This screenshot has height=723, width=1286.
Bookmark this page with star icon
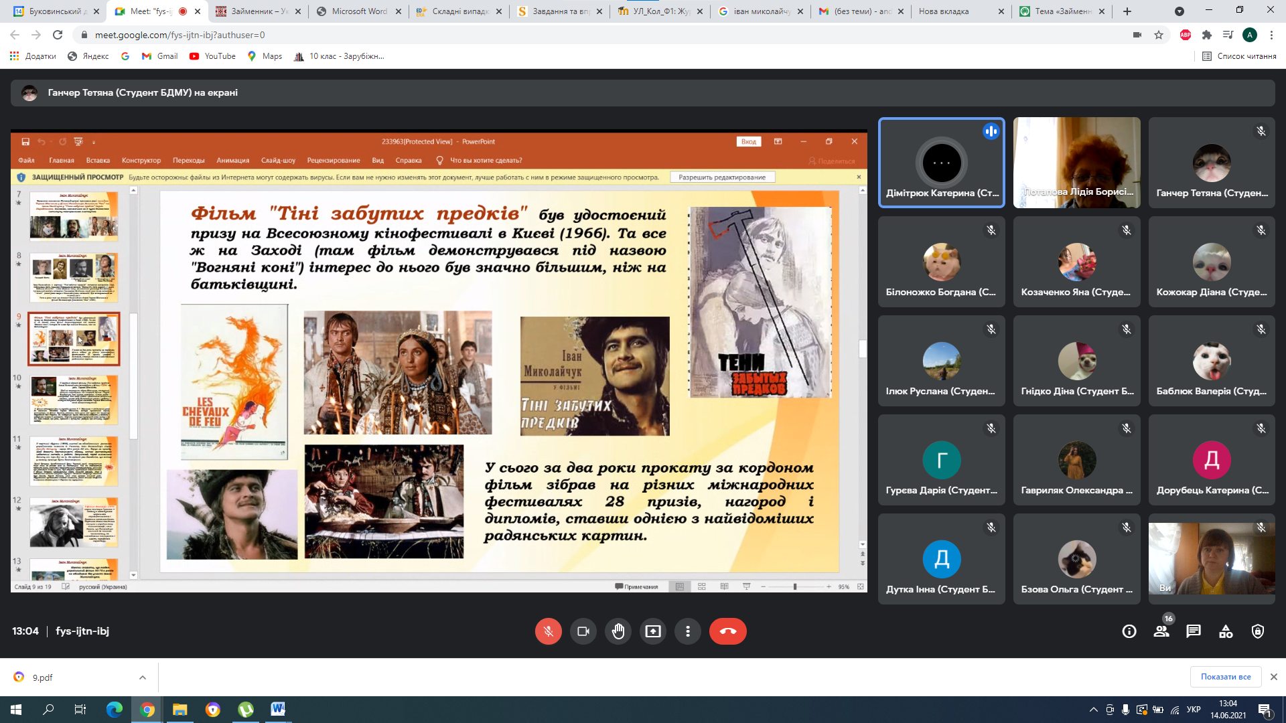1159,35
